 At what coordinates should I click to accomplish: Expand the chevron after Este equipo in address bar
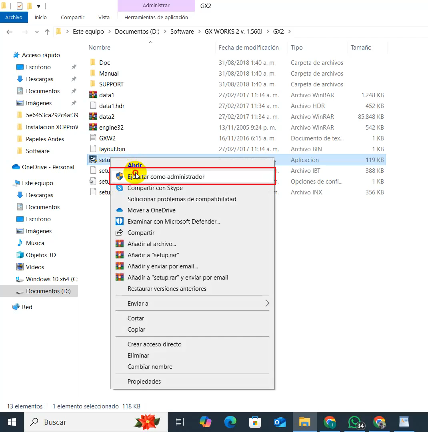tap(110, 32)
